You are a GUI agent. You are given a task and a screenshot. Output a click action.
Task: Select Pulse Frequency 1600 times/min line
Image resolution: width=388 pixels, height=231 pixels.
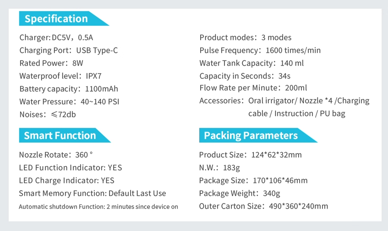click(260, 50)
